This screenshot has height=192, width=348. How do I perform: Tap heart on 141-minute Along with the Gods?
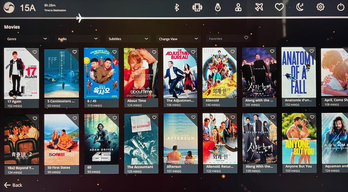tap(272, 51)
